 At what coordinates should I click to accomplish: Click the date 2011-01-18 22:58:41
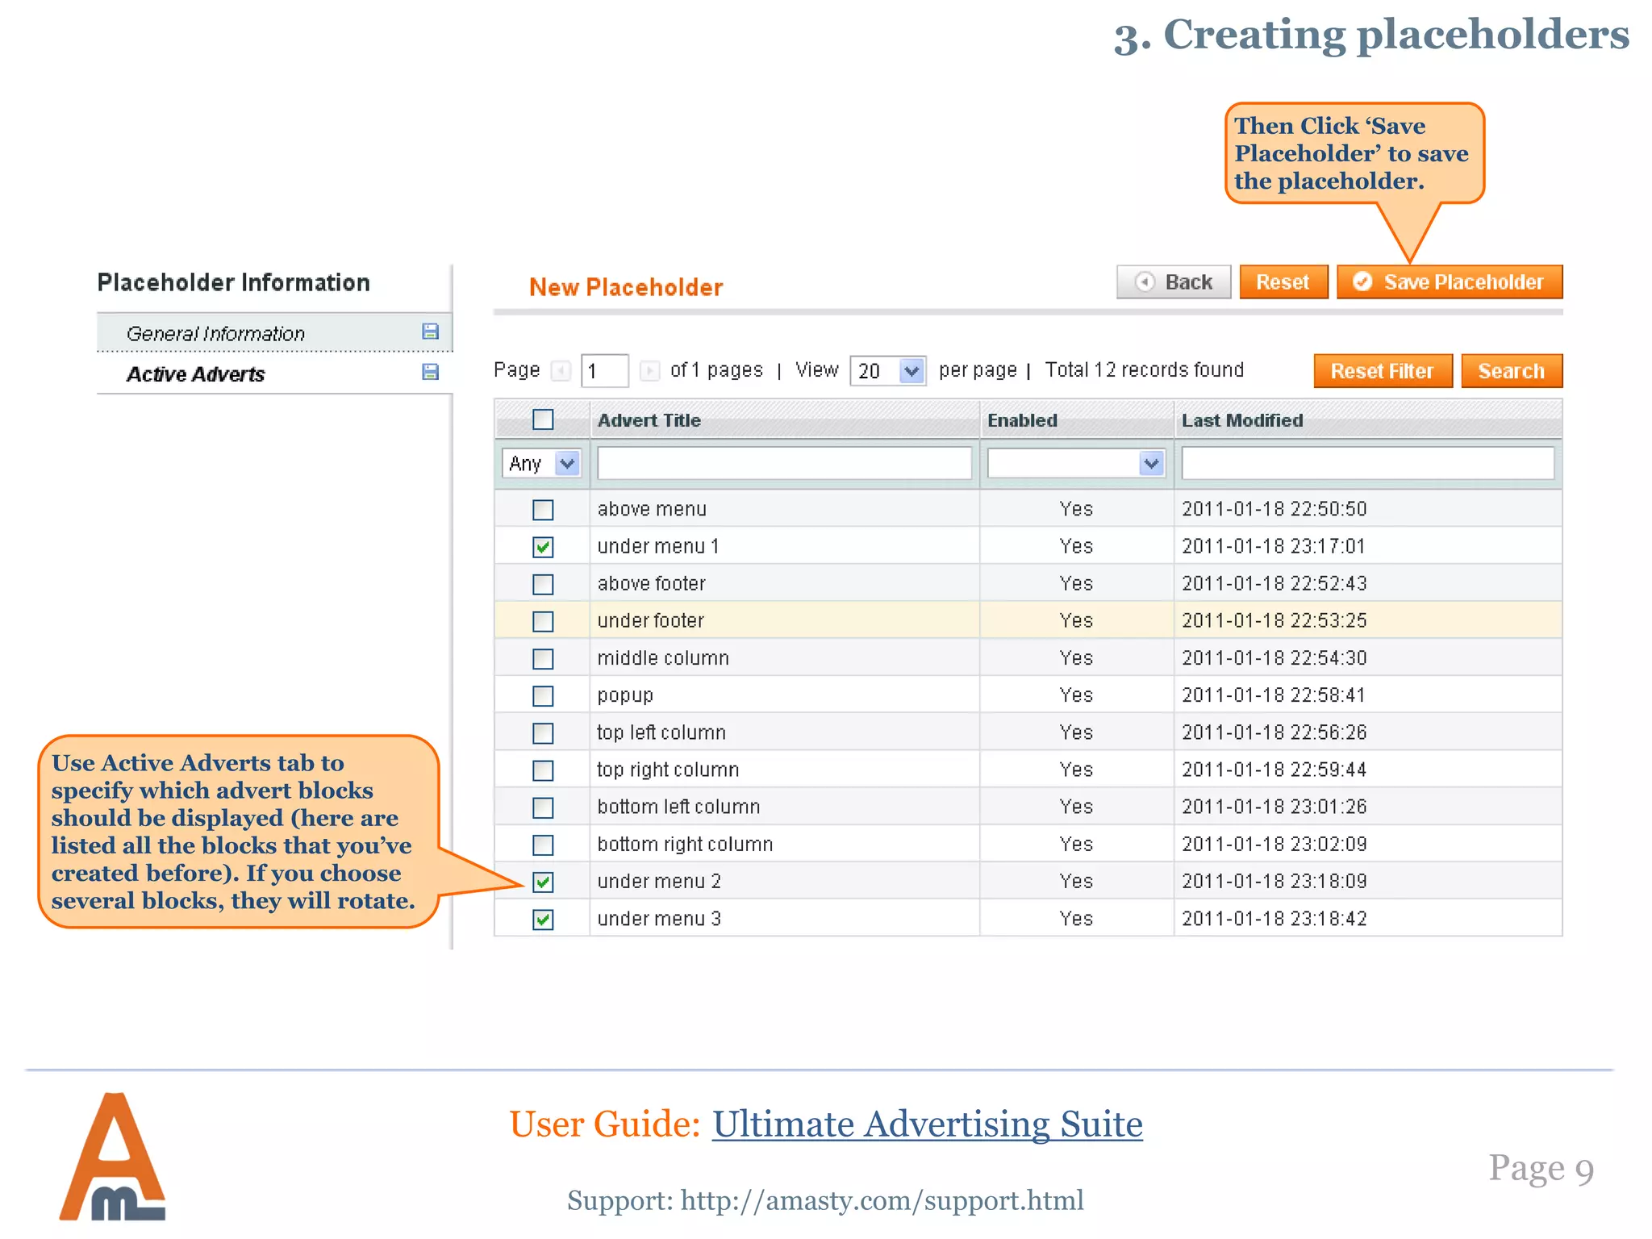(x=1274, y=695)
